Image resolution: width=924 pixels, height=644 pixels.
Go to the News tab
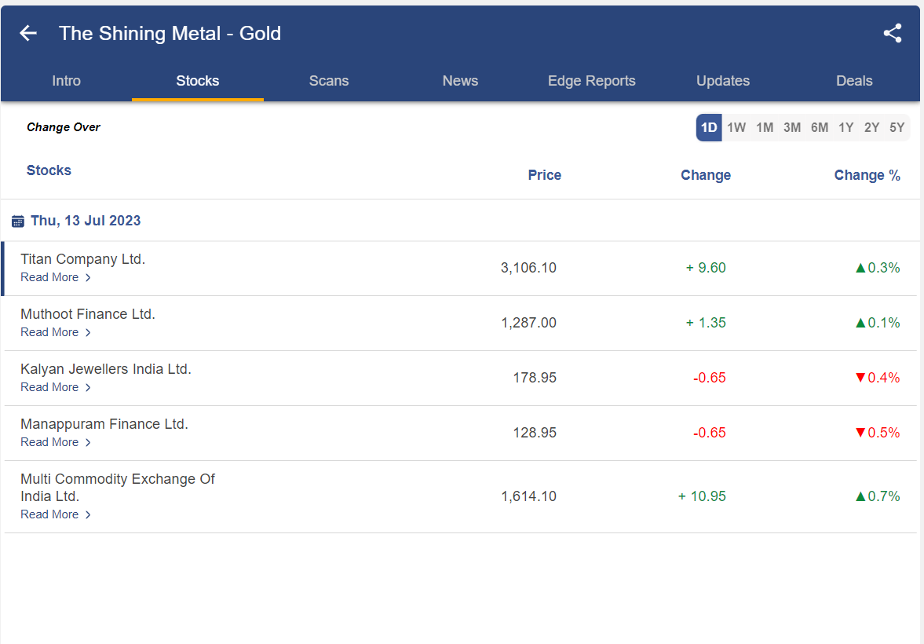click(x=460, y=81)
